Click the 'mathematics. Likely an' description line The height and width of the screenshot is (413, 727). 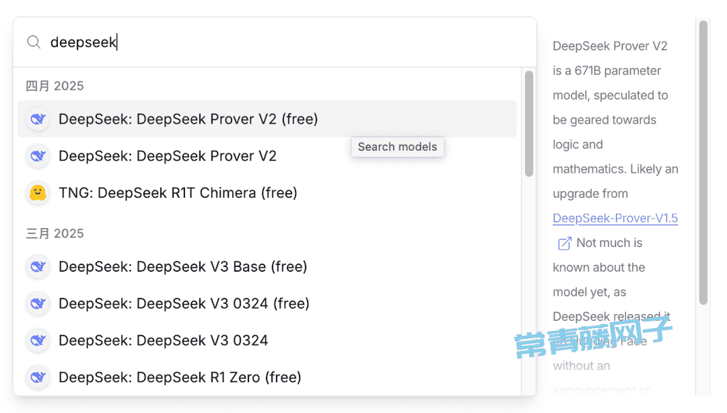click(615, 170)
